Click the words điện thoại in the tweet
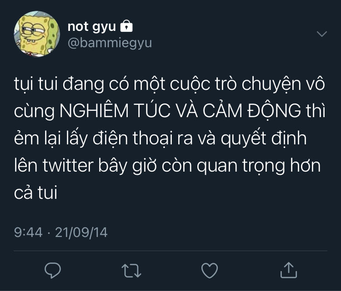 coord(132,138)
